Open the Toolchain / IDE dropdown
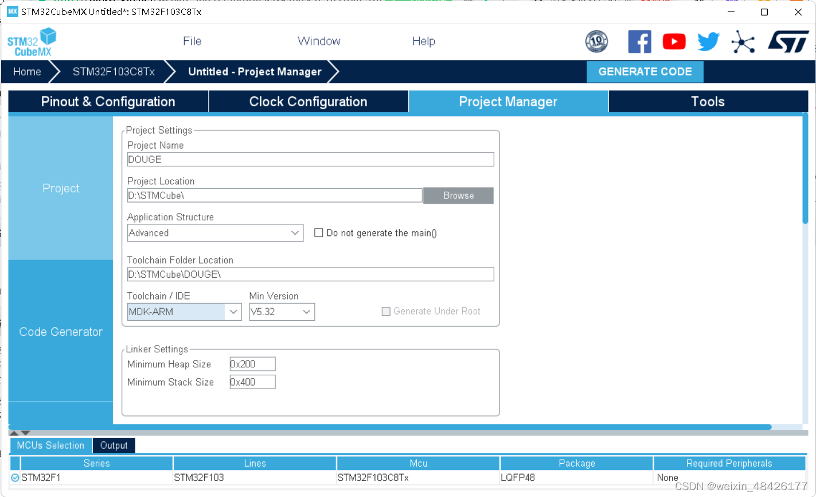This screenshot has width=816, height=497. click(184, 312)
